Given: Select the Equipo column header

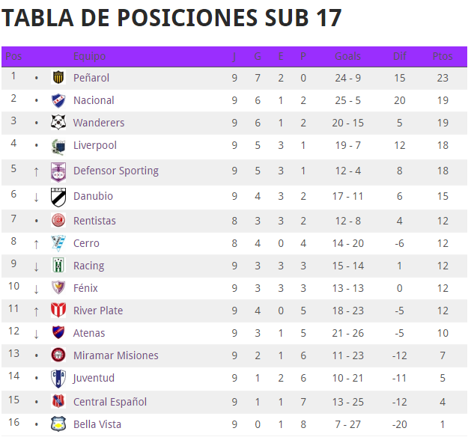Looking at the screenshot, I should pos(90,56).
